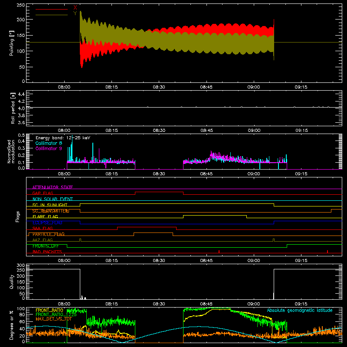Click the MAX_DET_VS_TOT legend label

tap(54, 319)
